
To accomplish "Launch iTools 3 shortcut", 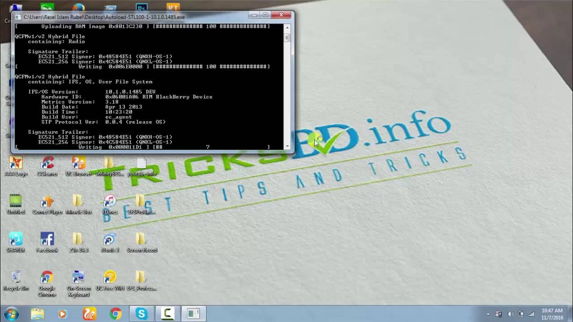I will coord(110,242).
